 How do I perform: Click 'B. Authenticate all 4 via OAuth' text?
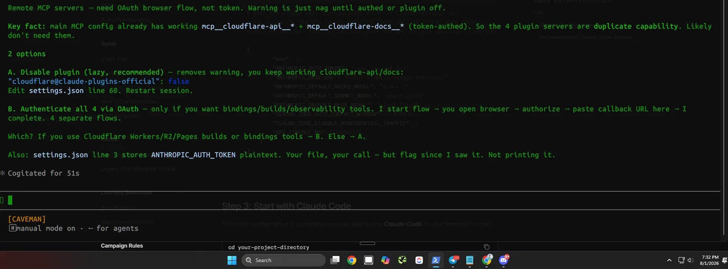coord(73,109)
